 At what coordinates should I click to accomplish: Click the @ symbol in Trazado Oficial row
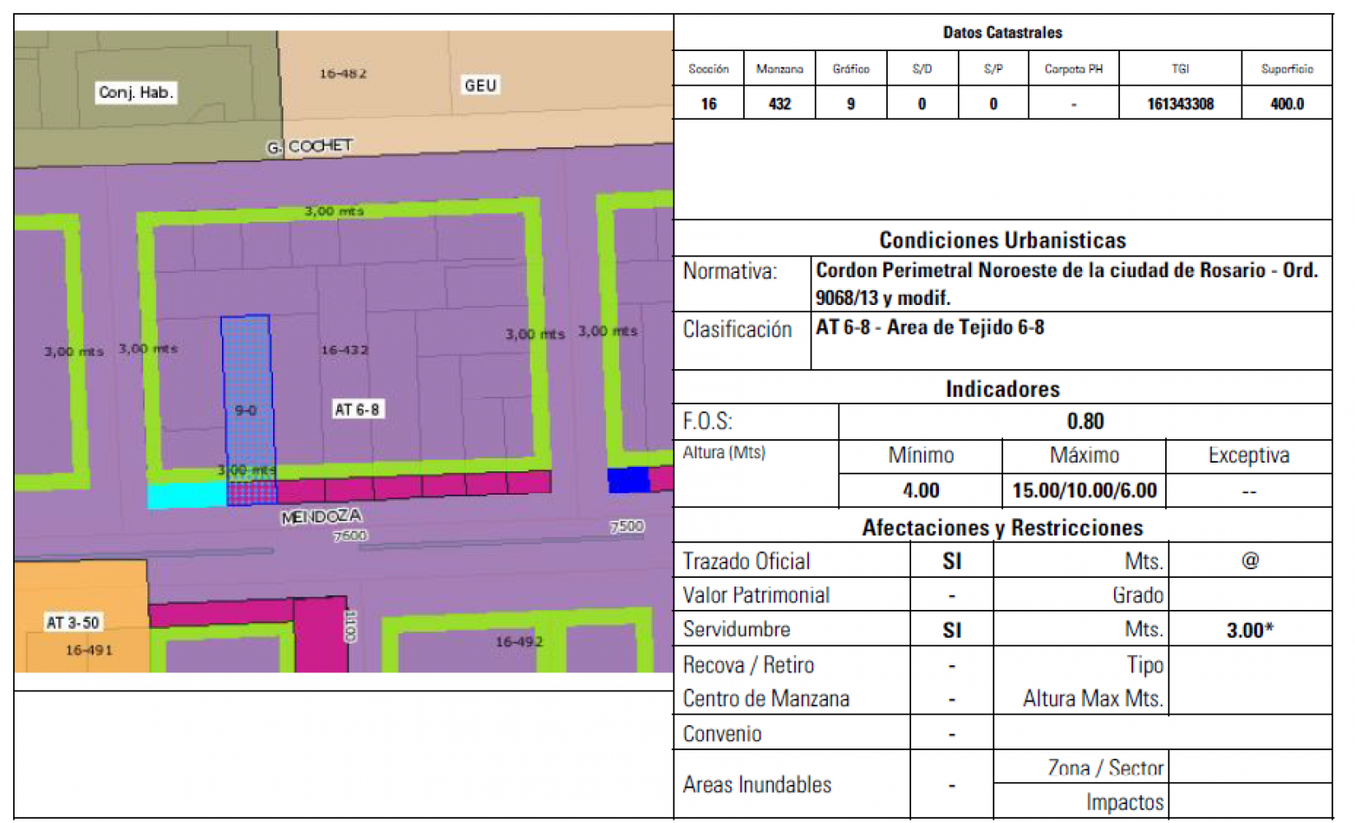tap(1249, 561)
